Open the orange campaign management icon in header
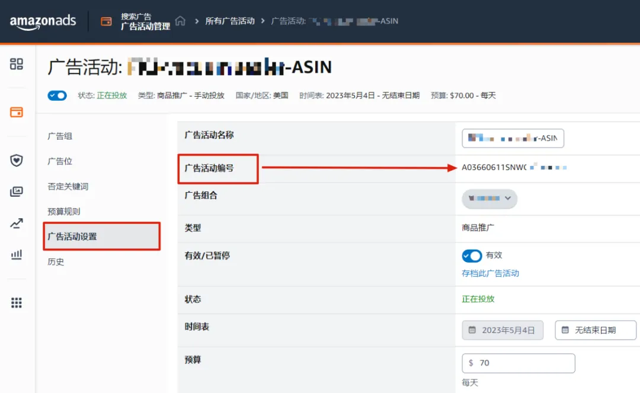Viewport: 640px width, 393px height. point(106,21)
